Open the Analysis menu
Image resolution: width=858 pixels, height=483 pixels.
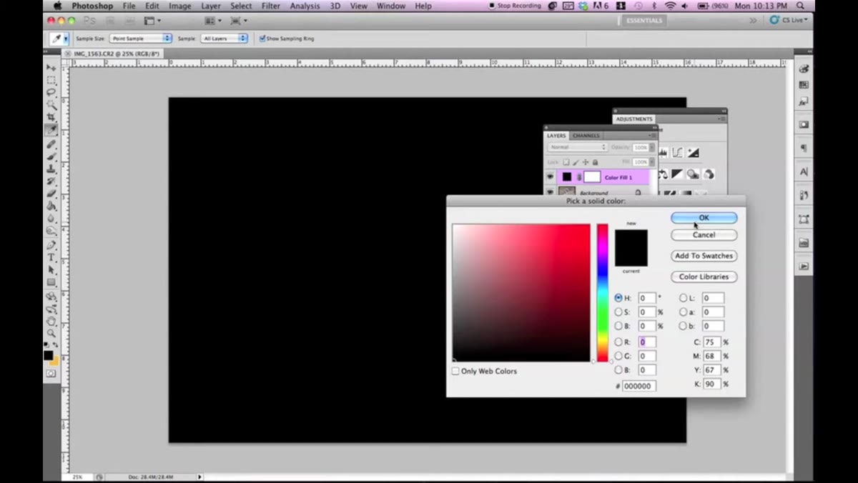[305, 6]
